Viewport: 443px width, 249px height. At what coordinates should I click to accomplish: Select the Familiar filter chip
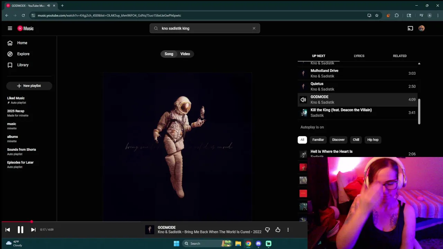318,140
